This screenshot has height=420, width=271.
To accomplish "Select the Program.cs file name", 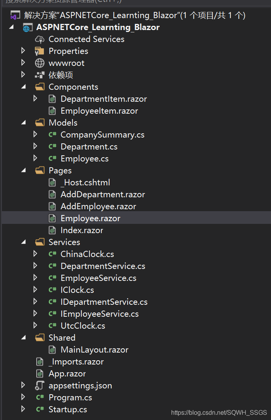I will tap(70, 398).
